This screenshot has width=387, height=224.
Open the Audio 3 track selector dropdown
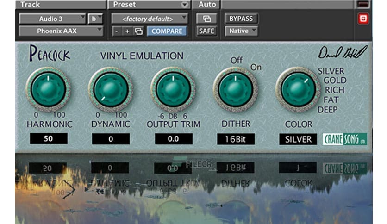click(x=52, y=19)
